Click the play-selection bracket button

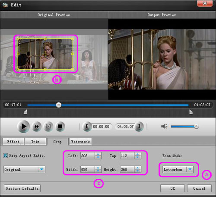[x=48, y=127]
